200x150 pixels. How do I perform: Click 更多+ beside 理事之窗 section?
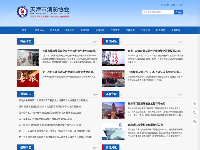coord(181,94)
